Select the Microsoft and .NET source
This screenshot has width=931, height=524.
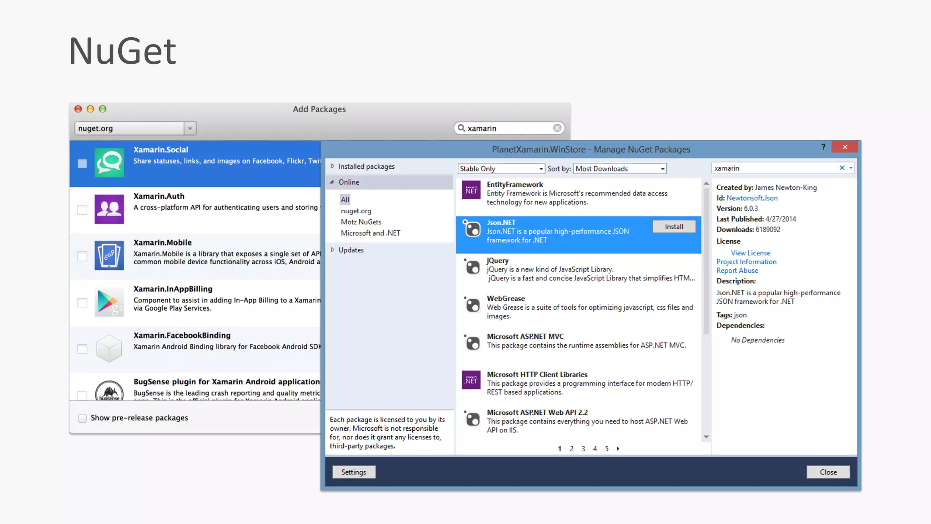pyautogui.click(x=370, y=233)
